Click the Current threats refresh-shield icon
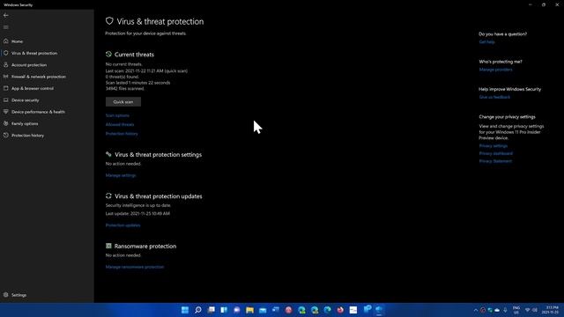This screenshot has width=564, height=317. pos(108,55)
